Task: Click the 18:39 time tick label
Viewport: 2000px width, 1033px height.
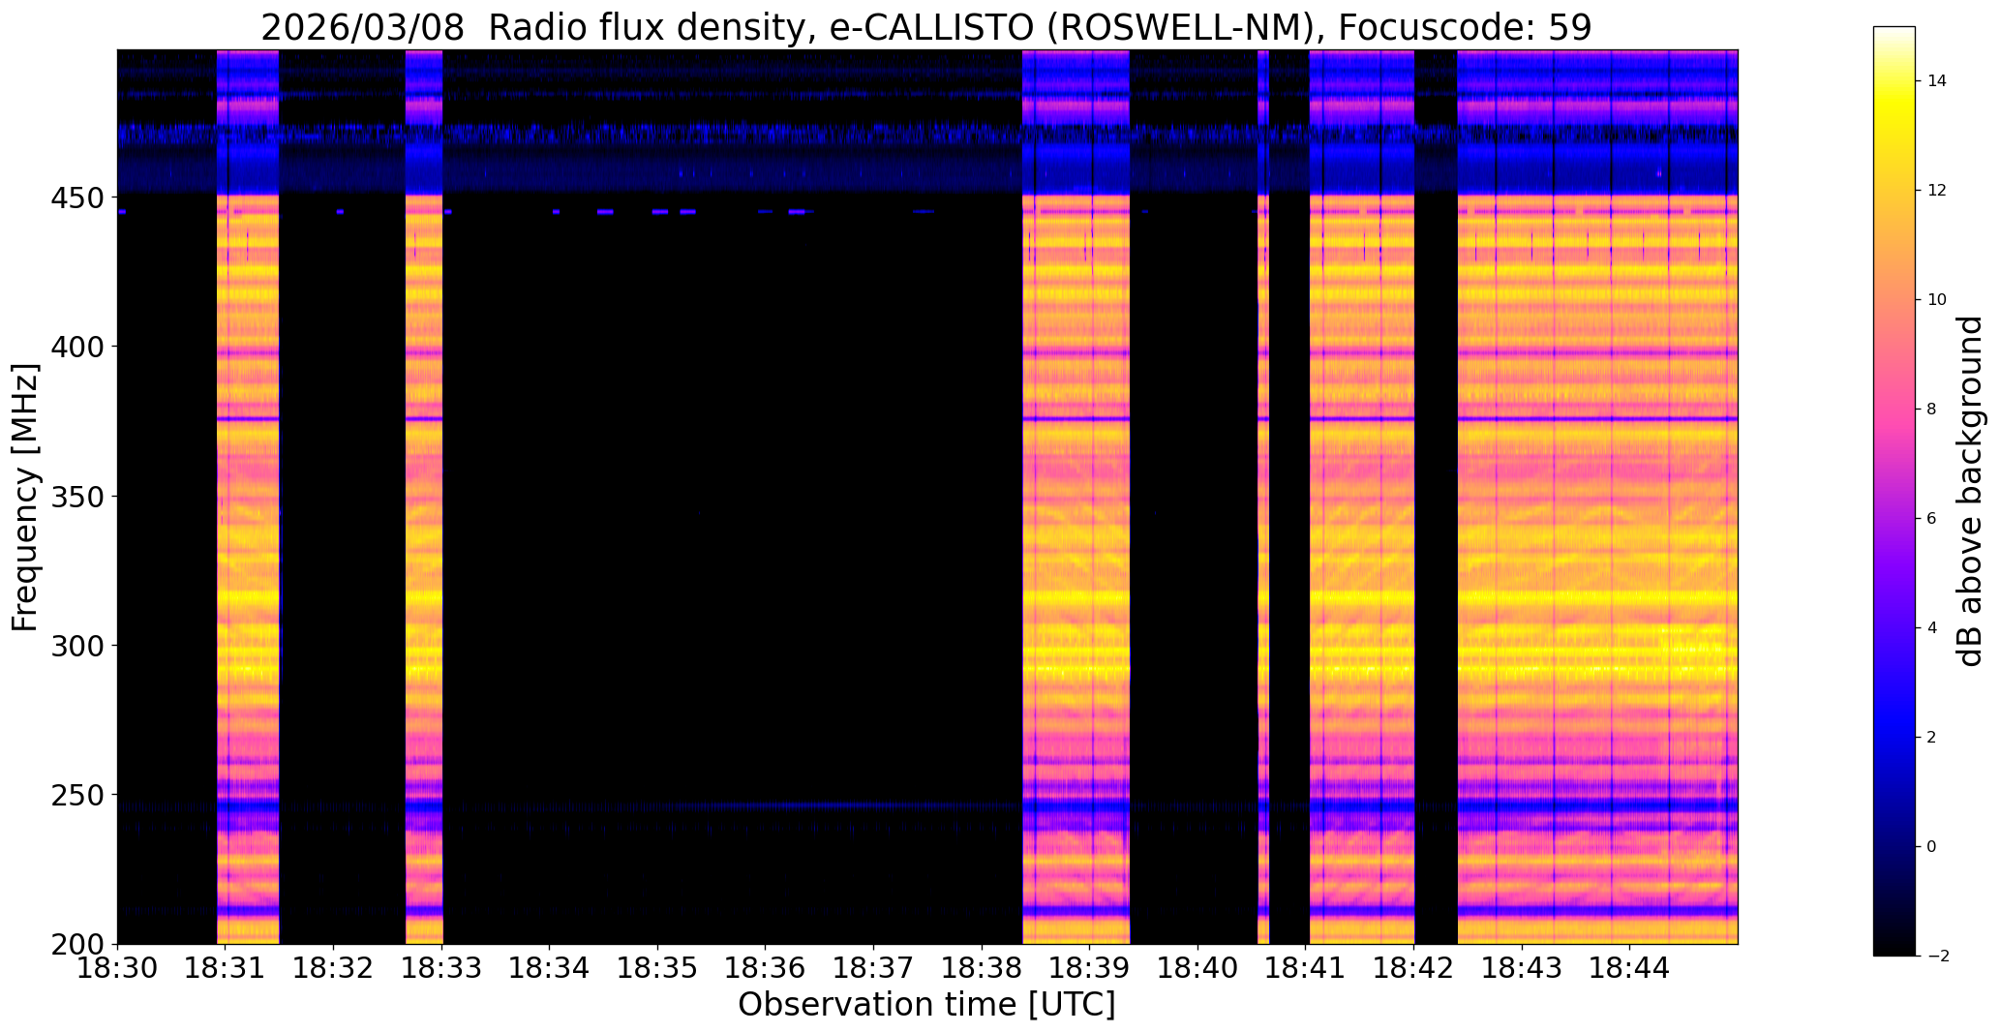Action: tap(1090, 967)
